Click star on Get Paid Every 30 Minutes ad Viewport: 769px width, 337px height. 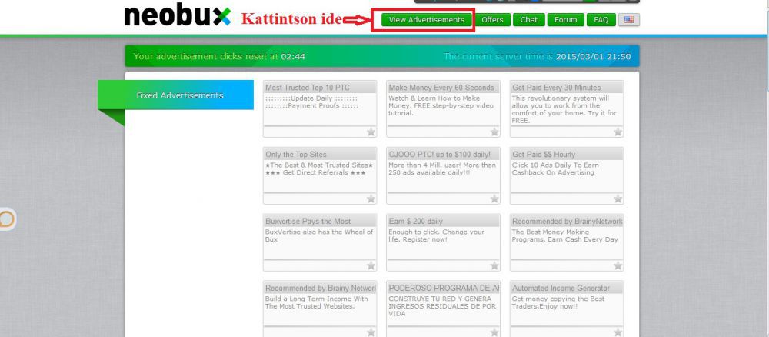[x=618, y=132]
